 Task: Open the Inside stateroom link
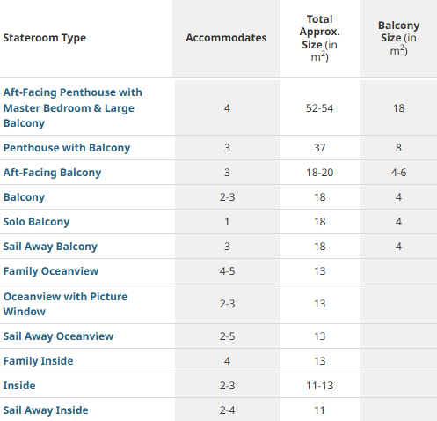tap(19, 386)
